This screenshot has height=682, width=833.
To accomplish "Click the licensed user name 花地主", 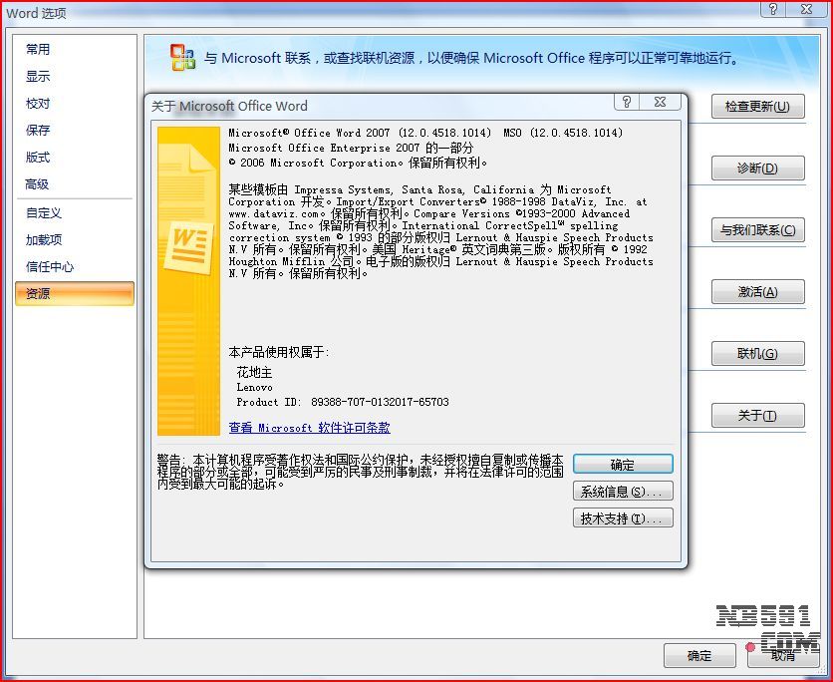I will coord(254,372).
